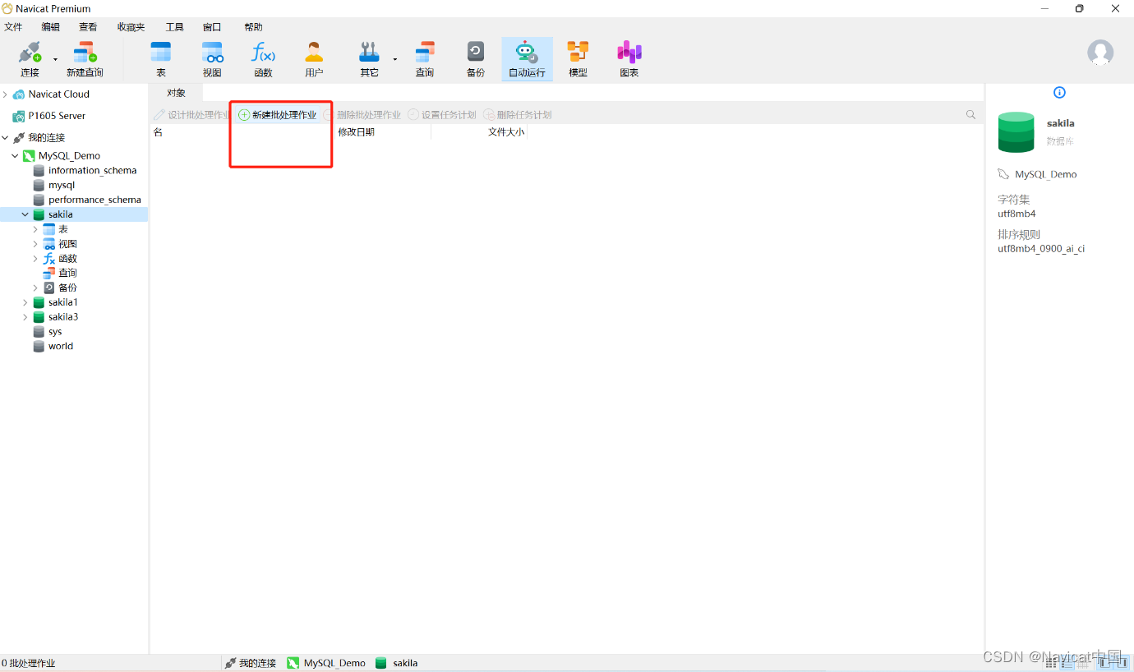Open the 查看 menu
This screenshot has height=672, width=1134.
[88, 27]
